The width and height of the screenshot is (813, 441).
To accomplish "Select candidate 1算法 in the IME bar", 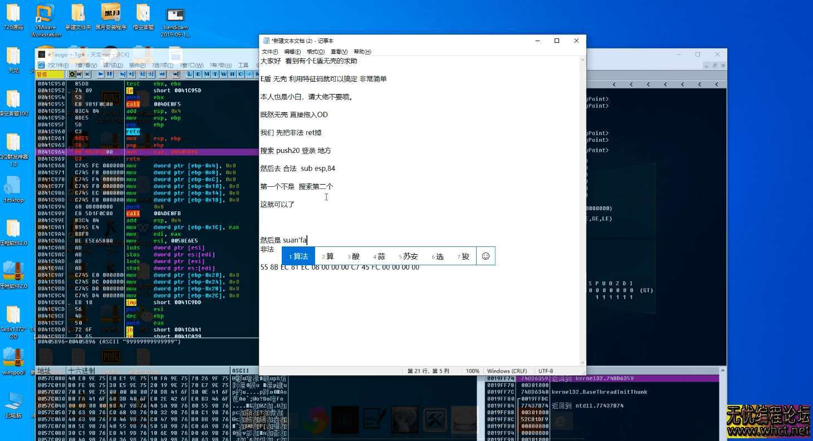I will [298, 256].
